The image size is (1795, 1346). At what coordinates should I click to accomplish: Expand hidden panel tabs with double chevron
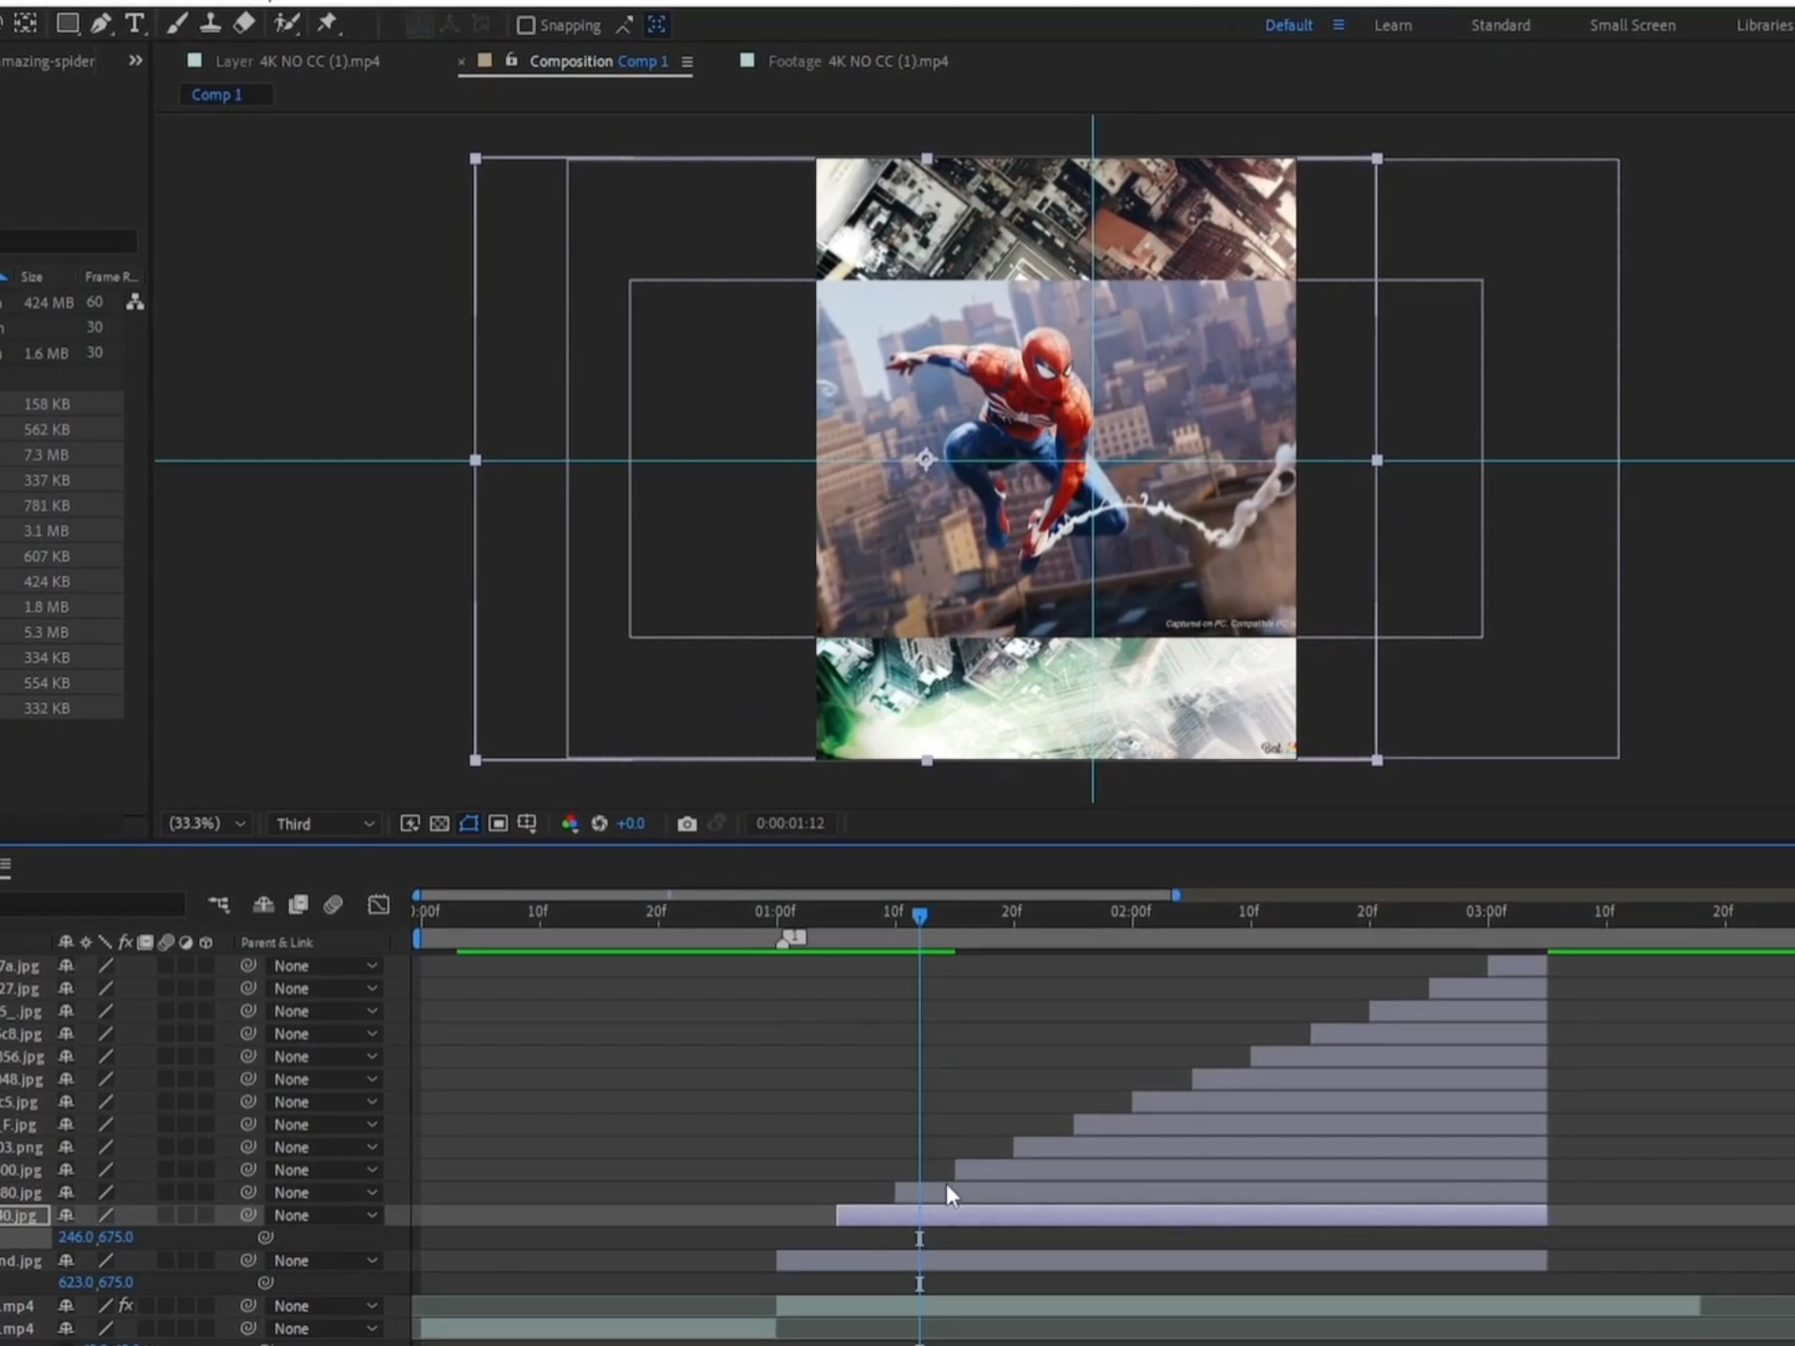click(136, 61)
